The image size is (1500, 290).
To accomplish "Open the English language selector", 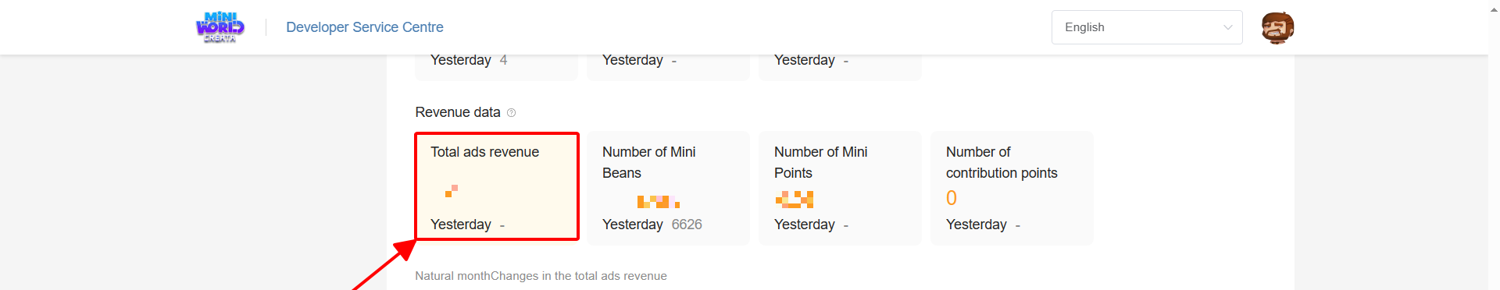I will (1147, 27).
